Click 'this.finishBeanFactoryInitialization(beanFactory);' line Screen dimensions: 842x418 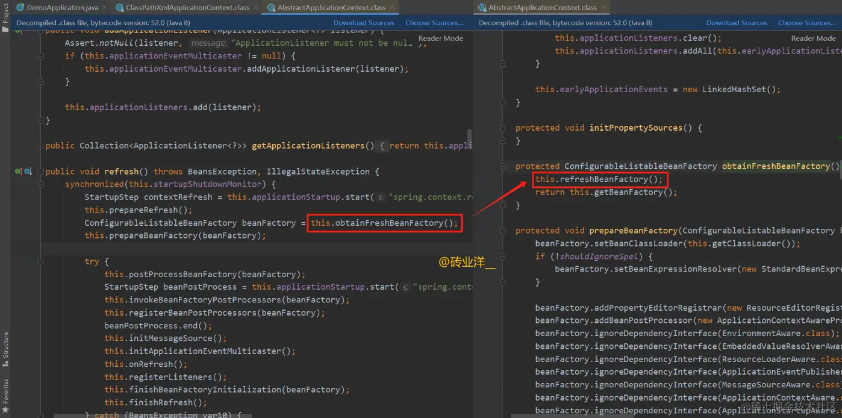point(227,390)
